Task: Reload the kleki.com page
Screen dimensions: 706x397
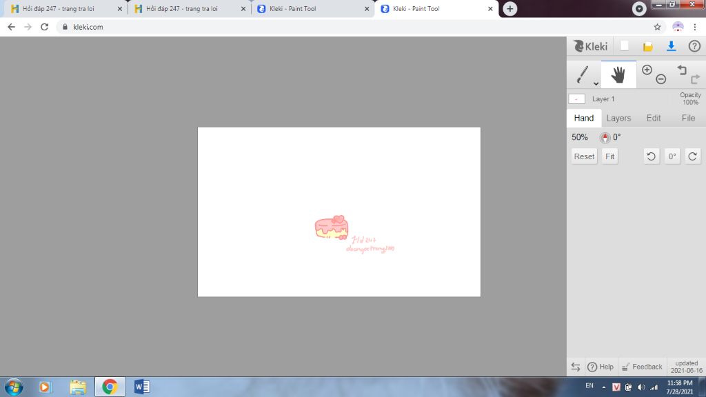Action: [44, 27]
